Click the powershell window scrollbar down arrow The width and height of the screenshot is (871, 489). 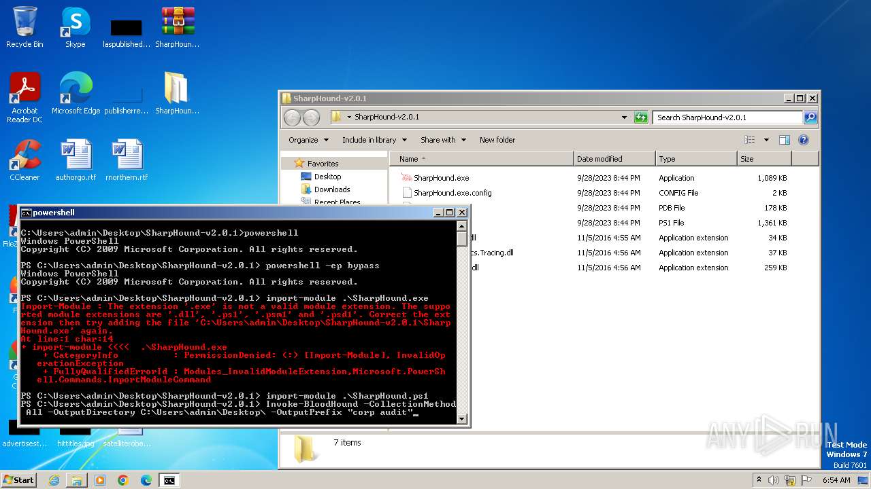pos(462,420)
